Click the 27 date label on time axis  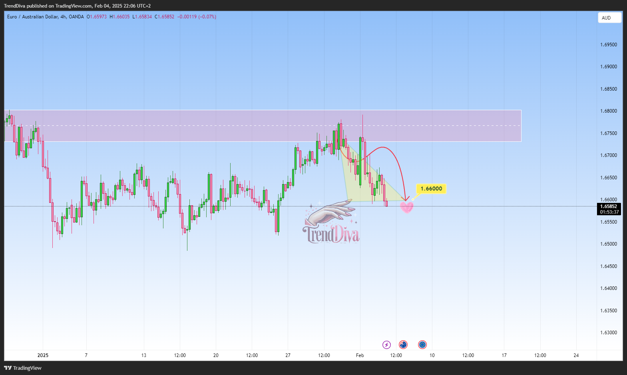(288, 355)
